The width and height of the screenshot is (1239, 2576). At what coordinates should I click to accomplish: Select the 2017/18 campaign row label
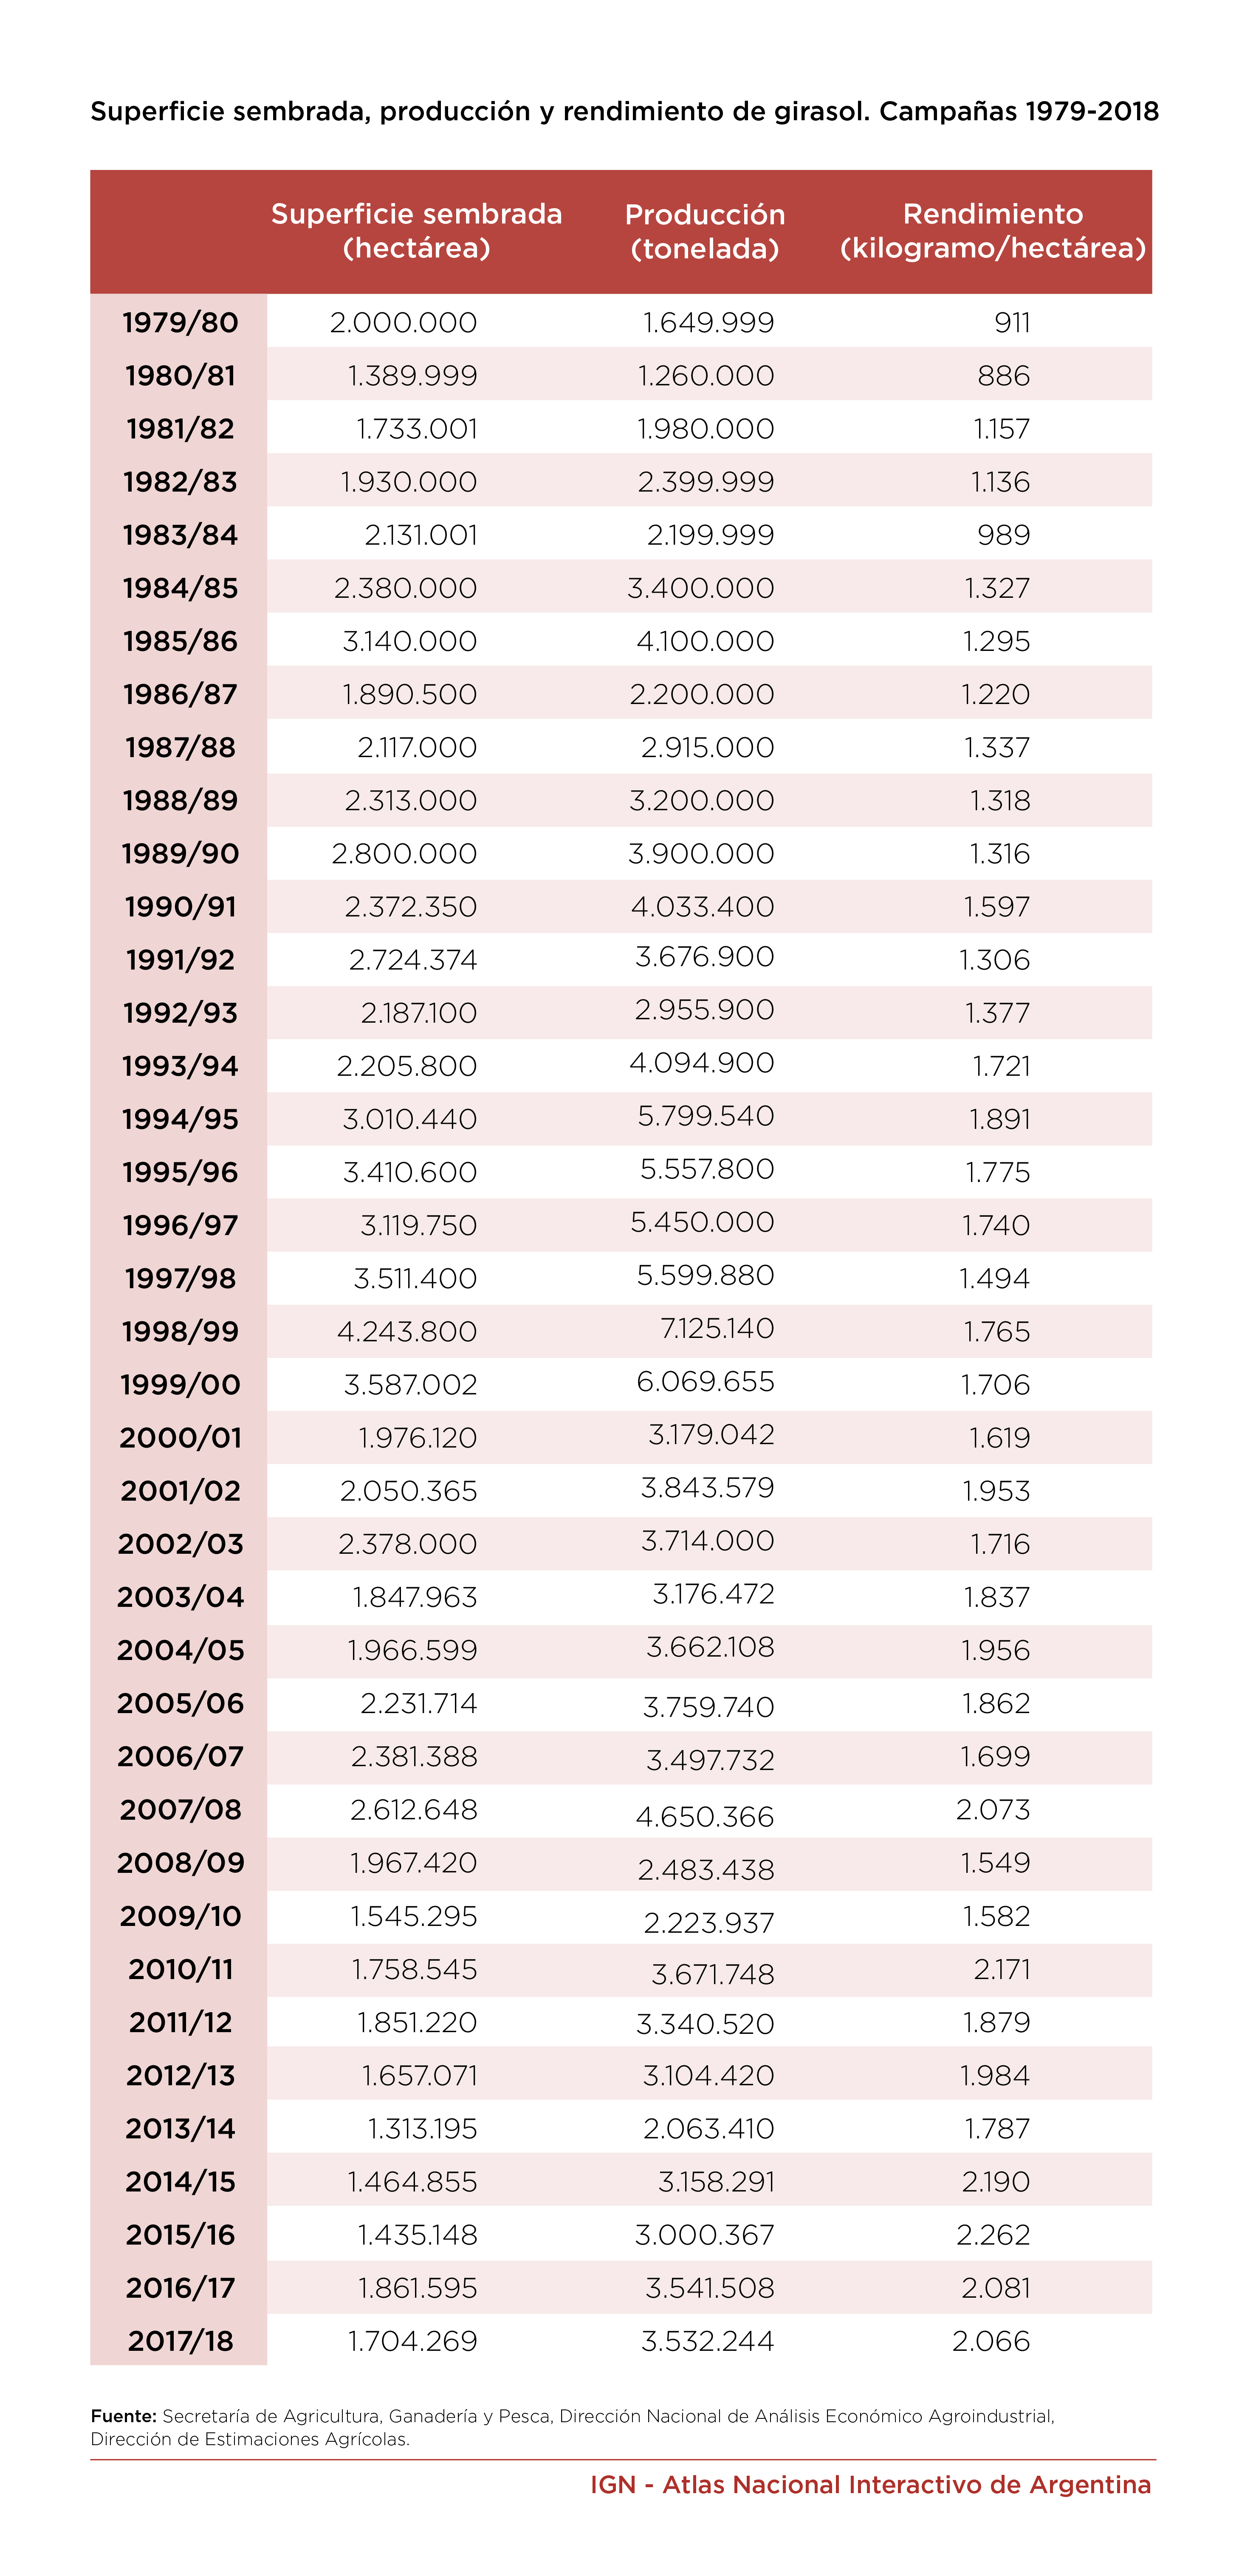click(x=180, y=2341)
